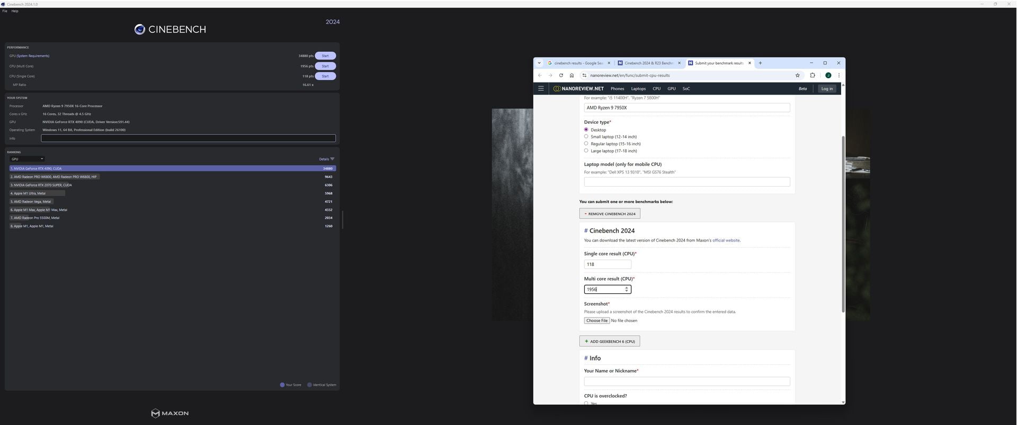
Task: Select Apple M1 Ultra, Metal ranking row
Action: (x=173, y=193)
